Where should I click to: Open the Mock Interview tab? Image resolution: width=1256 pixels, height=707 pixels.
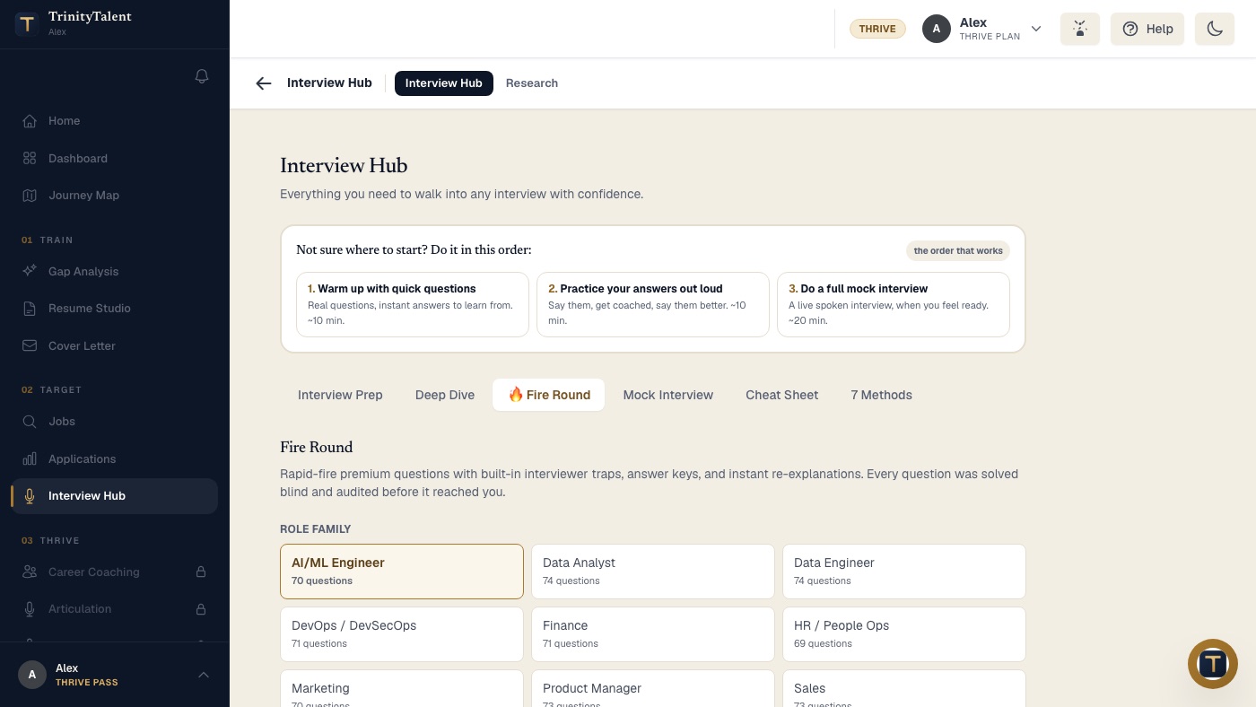pos(668,395)
